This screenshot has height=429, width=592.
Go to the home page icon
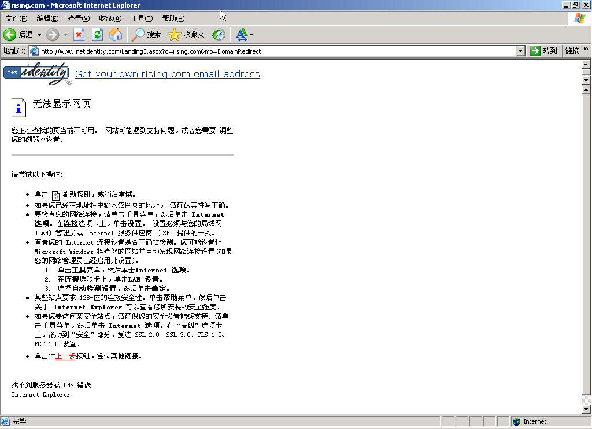[116, 35]
